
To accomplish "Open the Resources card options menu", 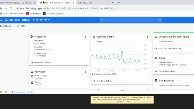I will coord(85,71).
